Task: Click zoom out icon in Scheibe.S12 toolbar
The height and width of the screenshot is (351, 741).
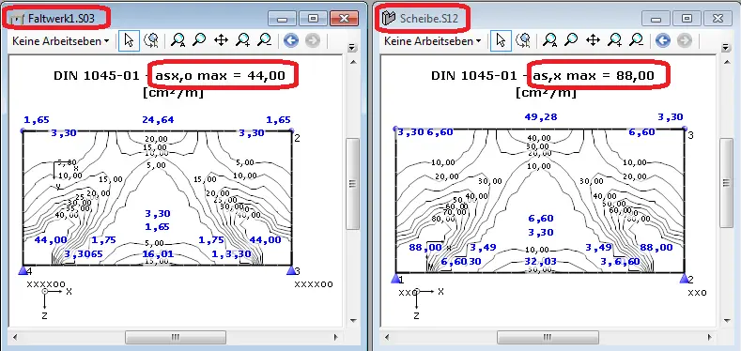Action: point(636,40)
